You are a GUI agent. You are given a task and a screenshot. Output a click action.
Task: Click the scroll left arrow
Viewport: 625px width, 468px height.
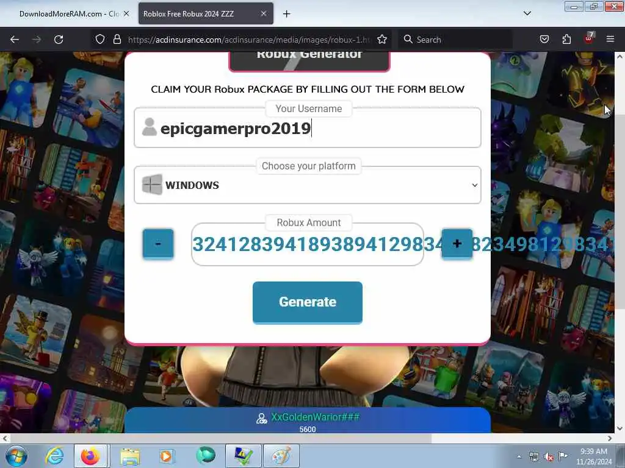tap(4, 439)
